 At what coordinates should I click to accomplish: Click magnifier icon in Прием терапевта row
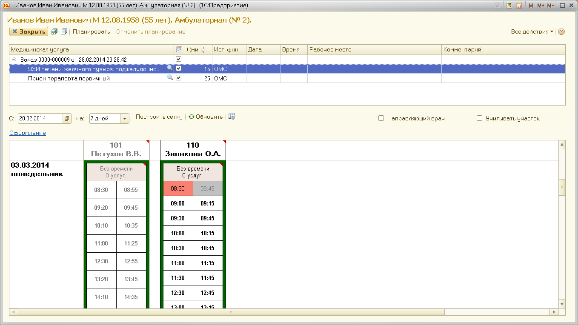coord(170,78)
